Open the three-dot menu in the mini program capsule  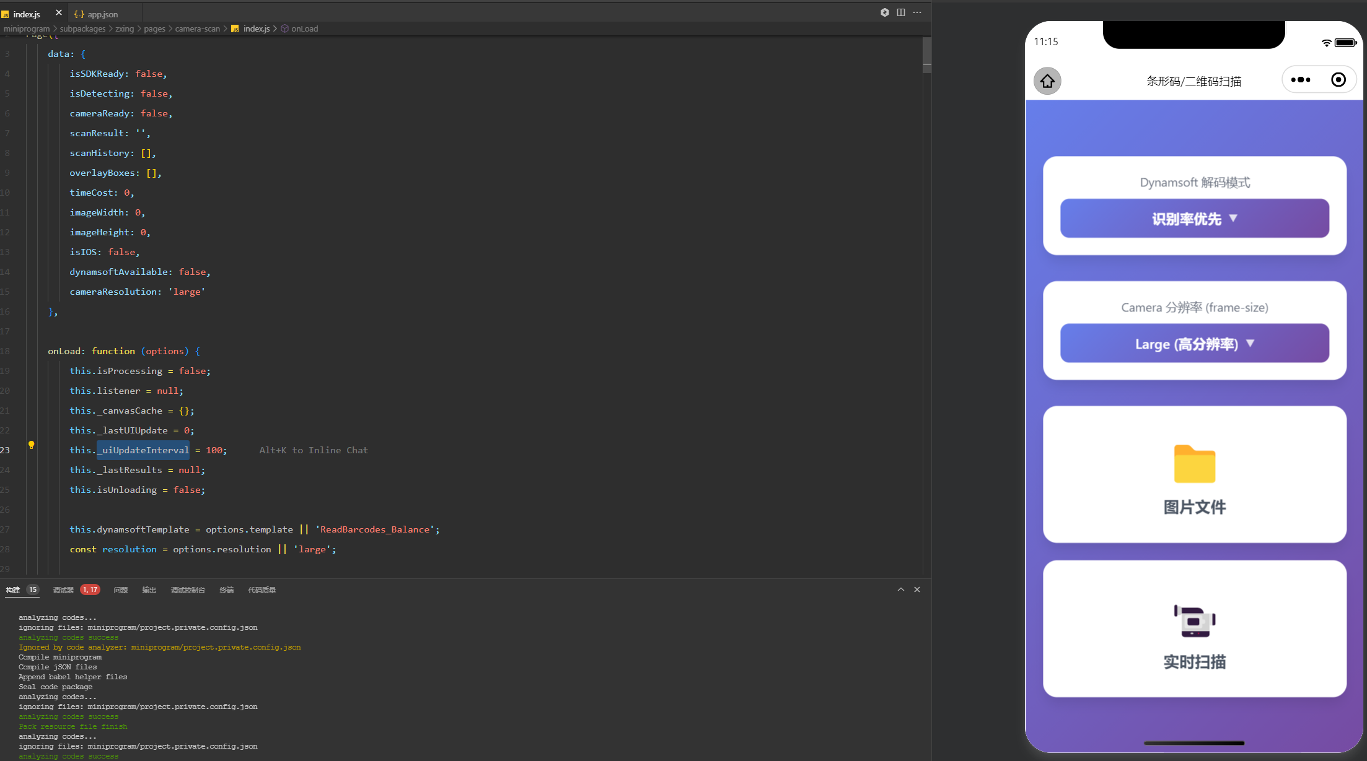[1301, 80]
